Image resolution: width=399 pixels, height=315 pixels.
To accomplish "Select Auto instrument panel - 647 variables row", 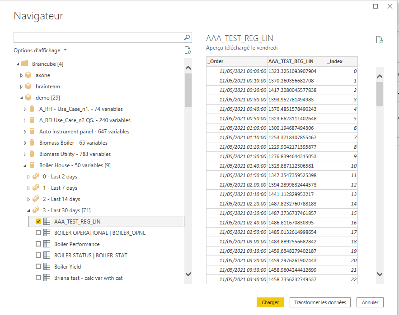I will pyautogui.click(x=84, y=131).
